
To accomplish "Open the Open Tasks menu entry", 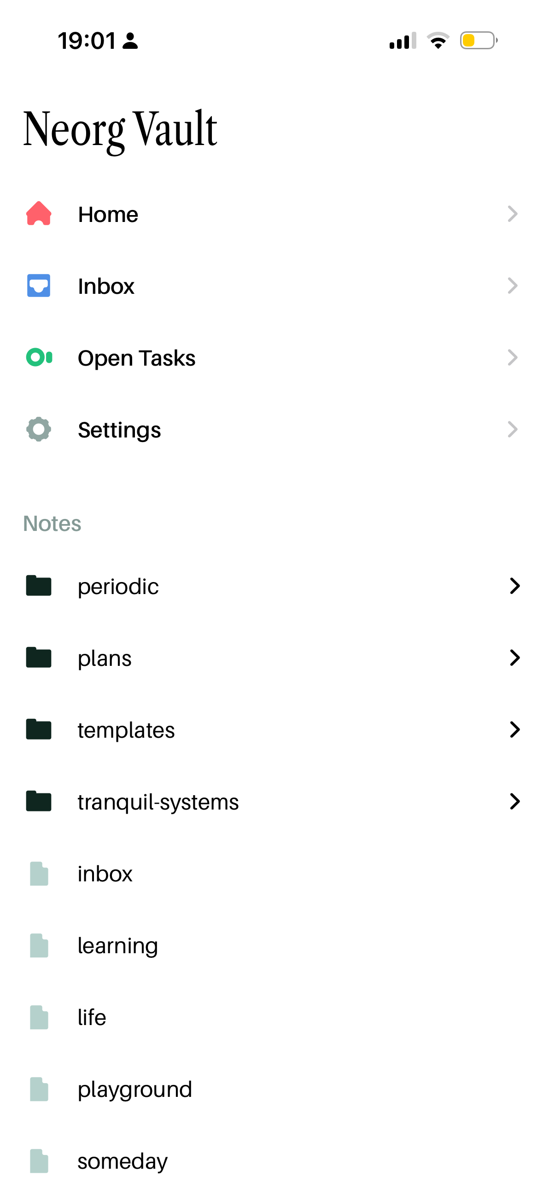I will [x=271, y=357].
